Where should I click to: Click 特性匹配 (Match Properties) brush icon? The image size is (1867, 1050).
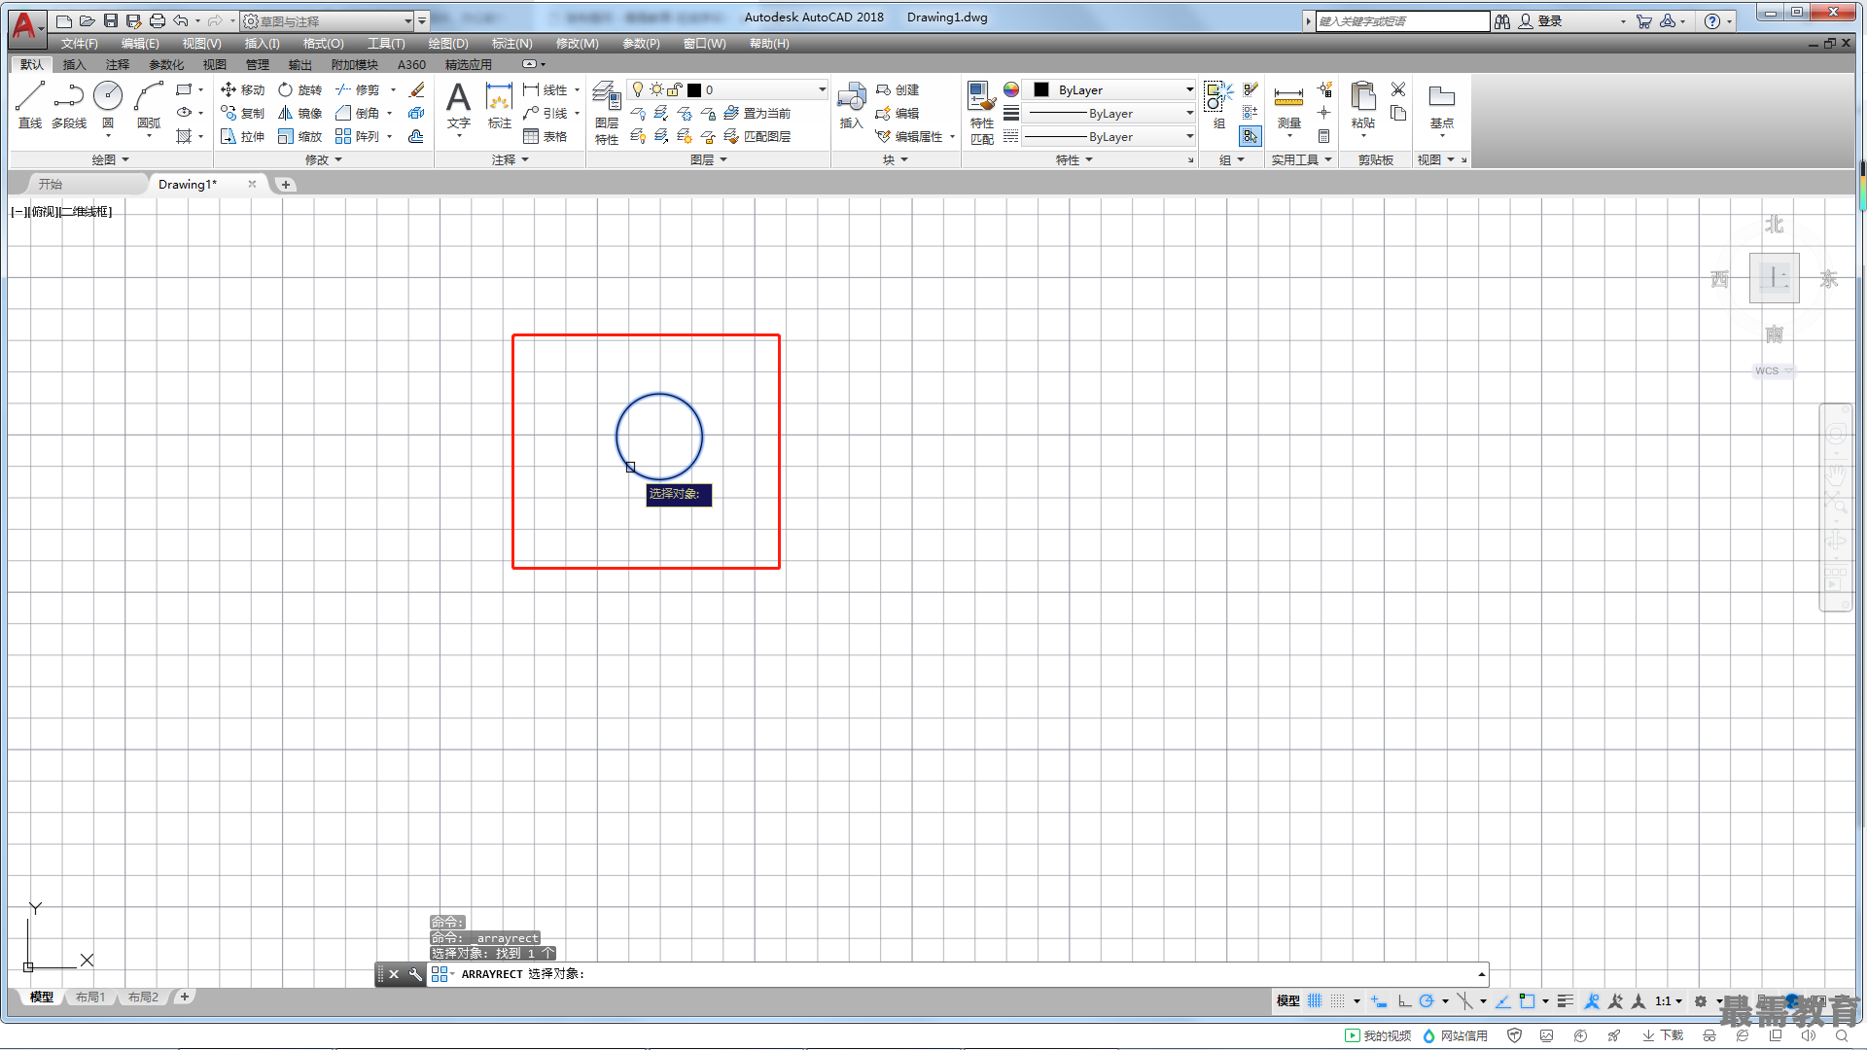point(982,113)
